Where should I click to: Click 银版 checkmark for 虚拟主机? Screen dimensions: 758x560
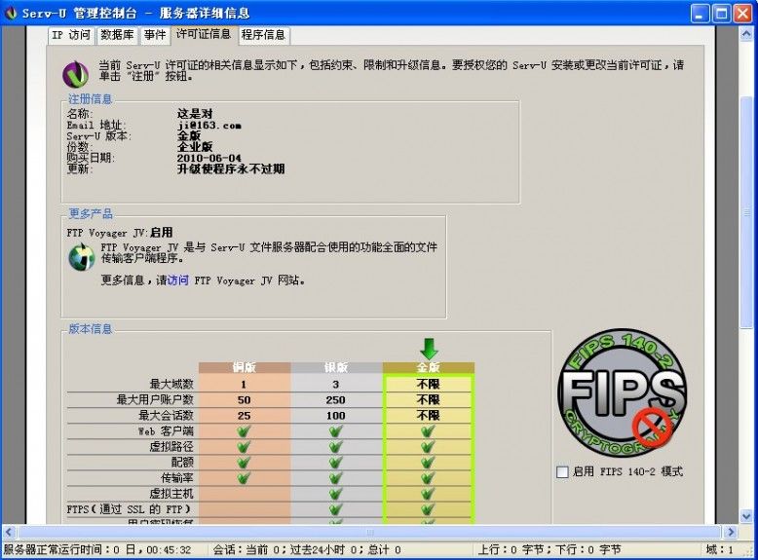336,494
